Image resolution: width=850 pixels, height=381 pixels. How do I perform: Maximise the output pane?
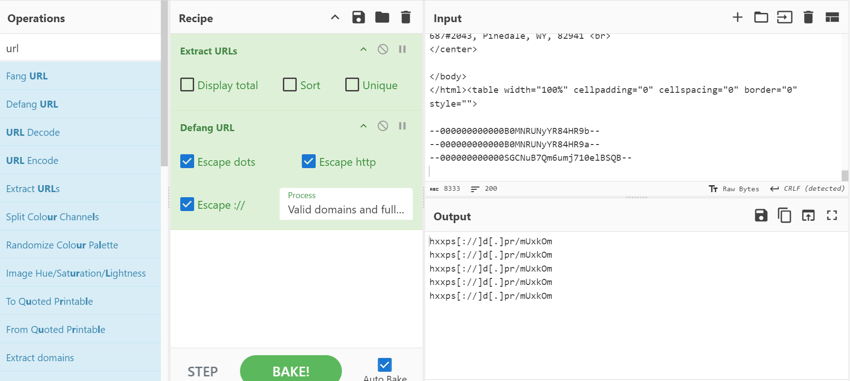(832, 215)
